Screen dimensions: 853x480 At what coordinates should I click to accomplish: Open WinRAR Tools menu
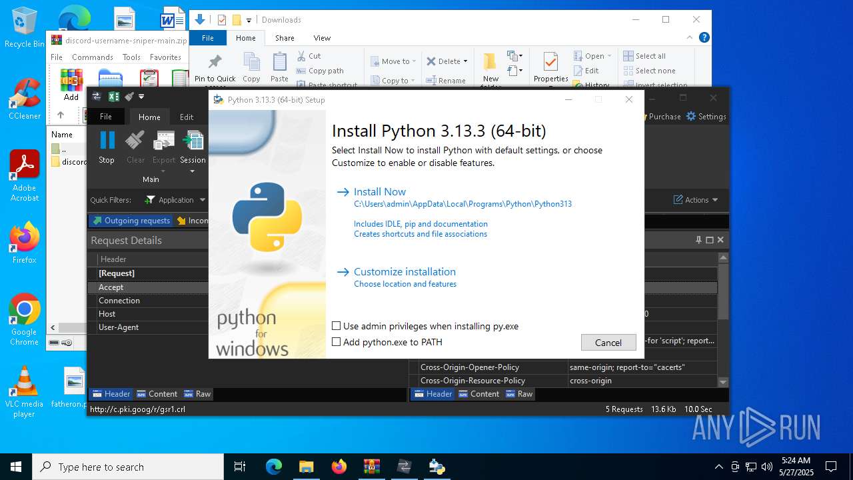tap(131, 57)
